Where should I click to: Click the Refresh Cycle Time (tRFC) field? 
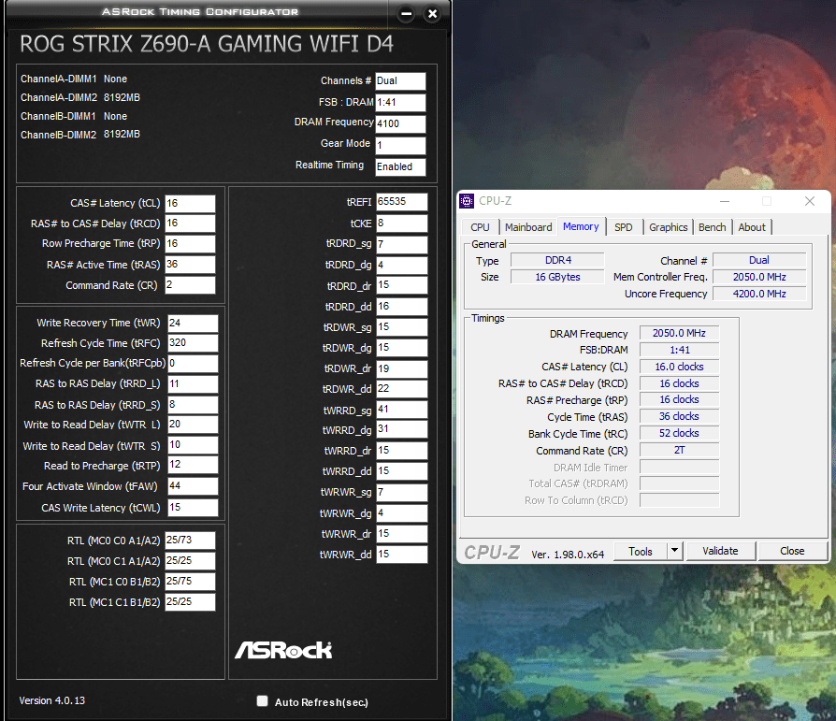(x=193, y=343)
